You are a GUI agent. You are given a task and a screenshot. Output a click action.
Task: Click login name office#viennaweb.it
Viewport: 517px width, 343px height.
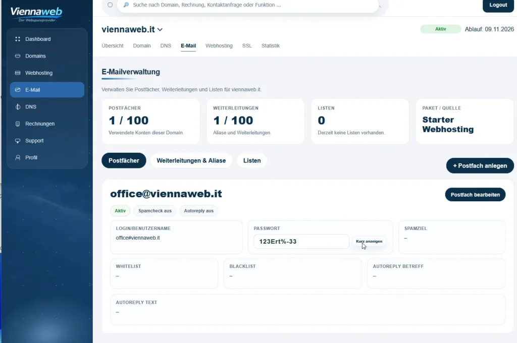tap(138, 238)
